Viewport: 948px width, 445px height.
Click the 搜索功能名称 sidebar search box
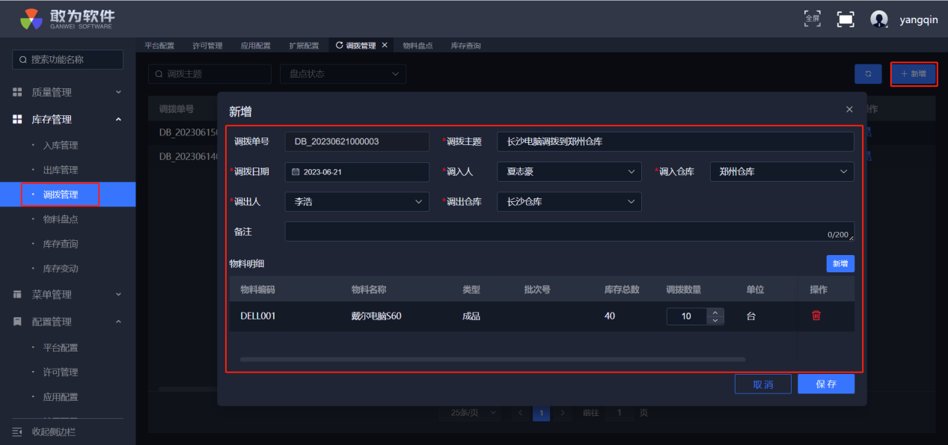[67, 60]
